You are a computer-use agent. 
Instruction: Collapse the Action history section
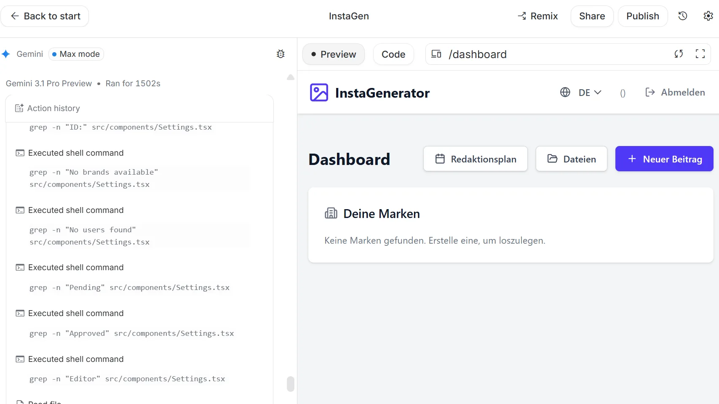[53, 108]
